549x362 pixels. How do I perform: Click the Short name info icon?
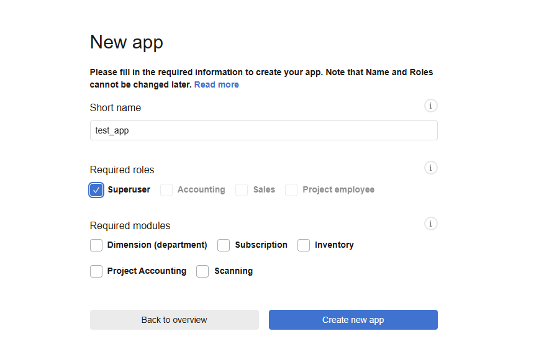tap(430, 106)
